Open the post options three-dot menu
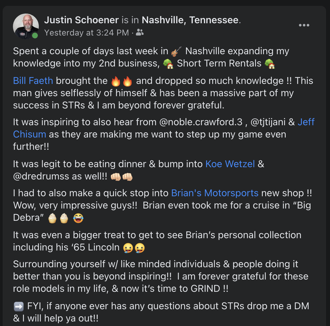The width and height of the screenshot is (330, 326). pyautogui.click(x=304, y=25)
